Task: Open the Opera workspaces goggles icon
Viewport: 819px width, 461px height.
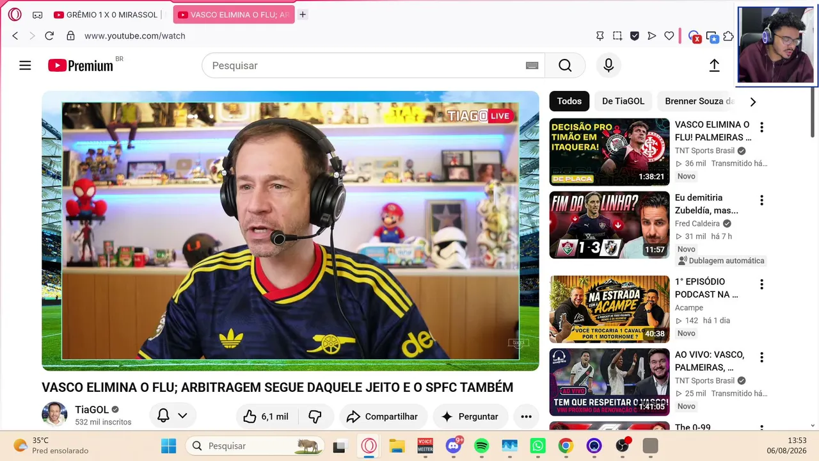Action: click(38, 15)
